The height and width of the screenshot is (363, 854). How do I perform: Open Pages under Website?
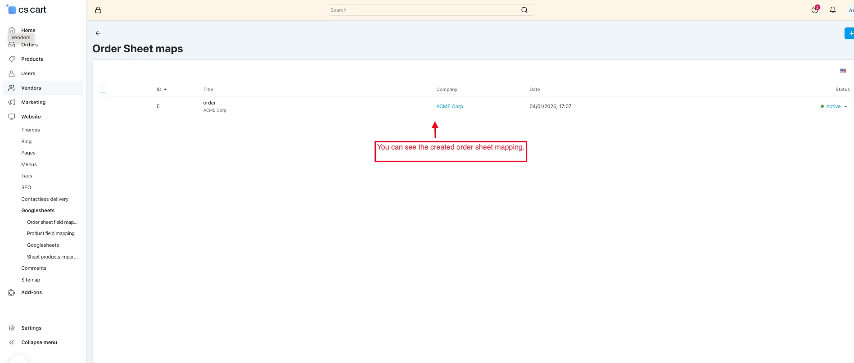28,153
